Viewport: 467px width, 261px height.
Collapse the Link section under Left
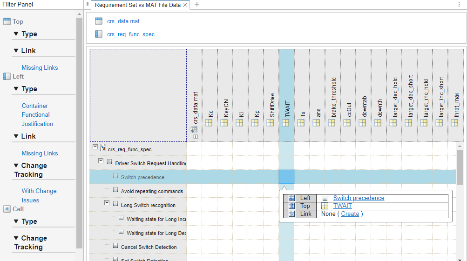click(16, 136)
